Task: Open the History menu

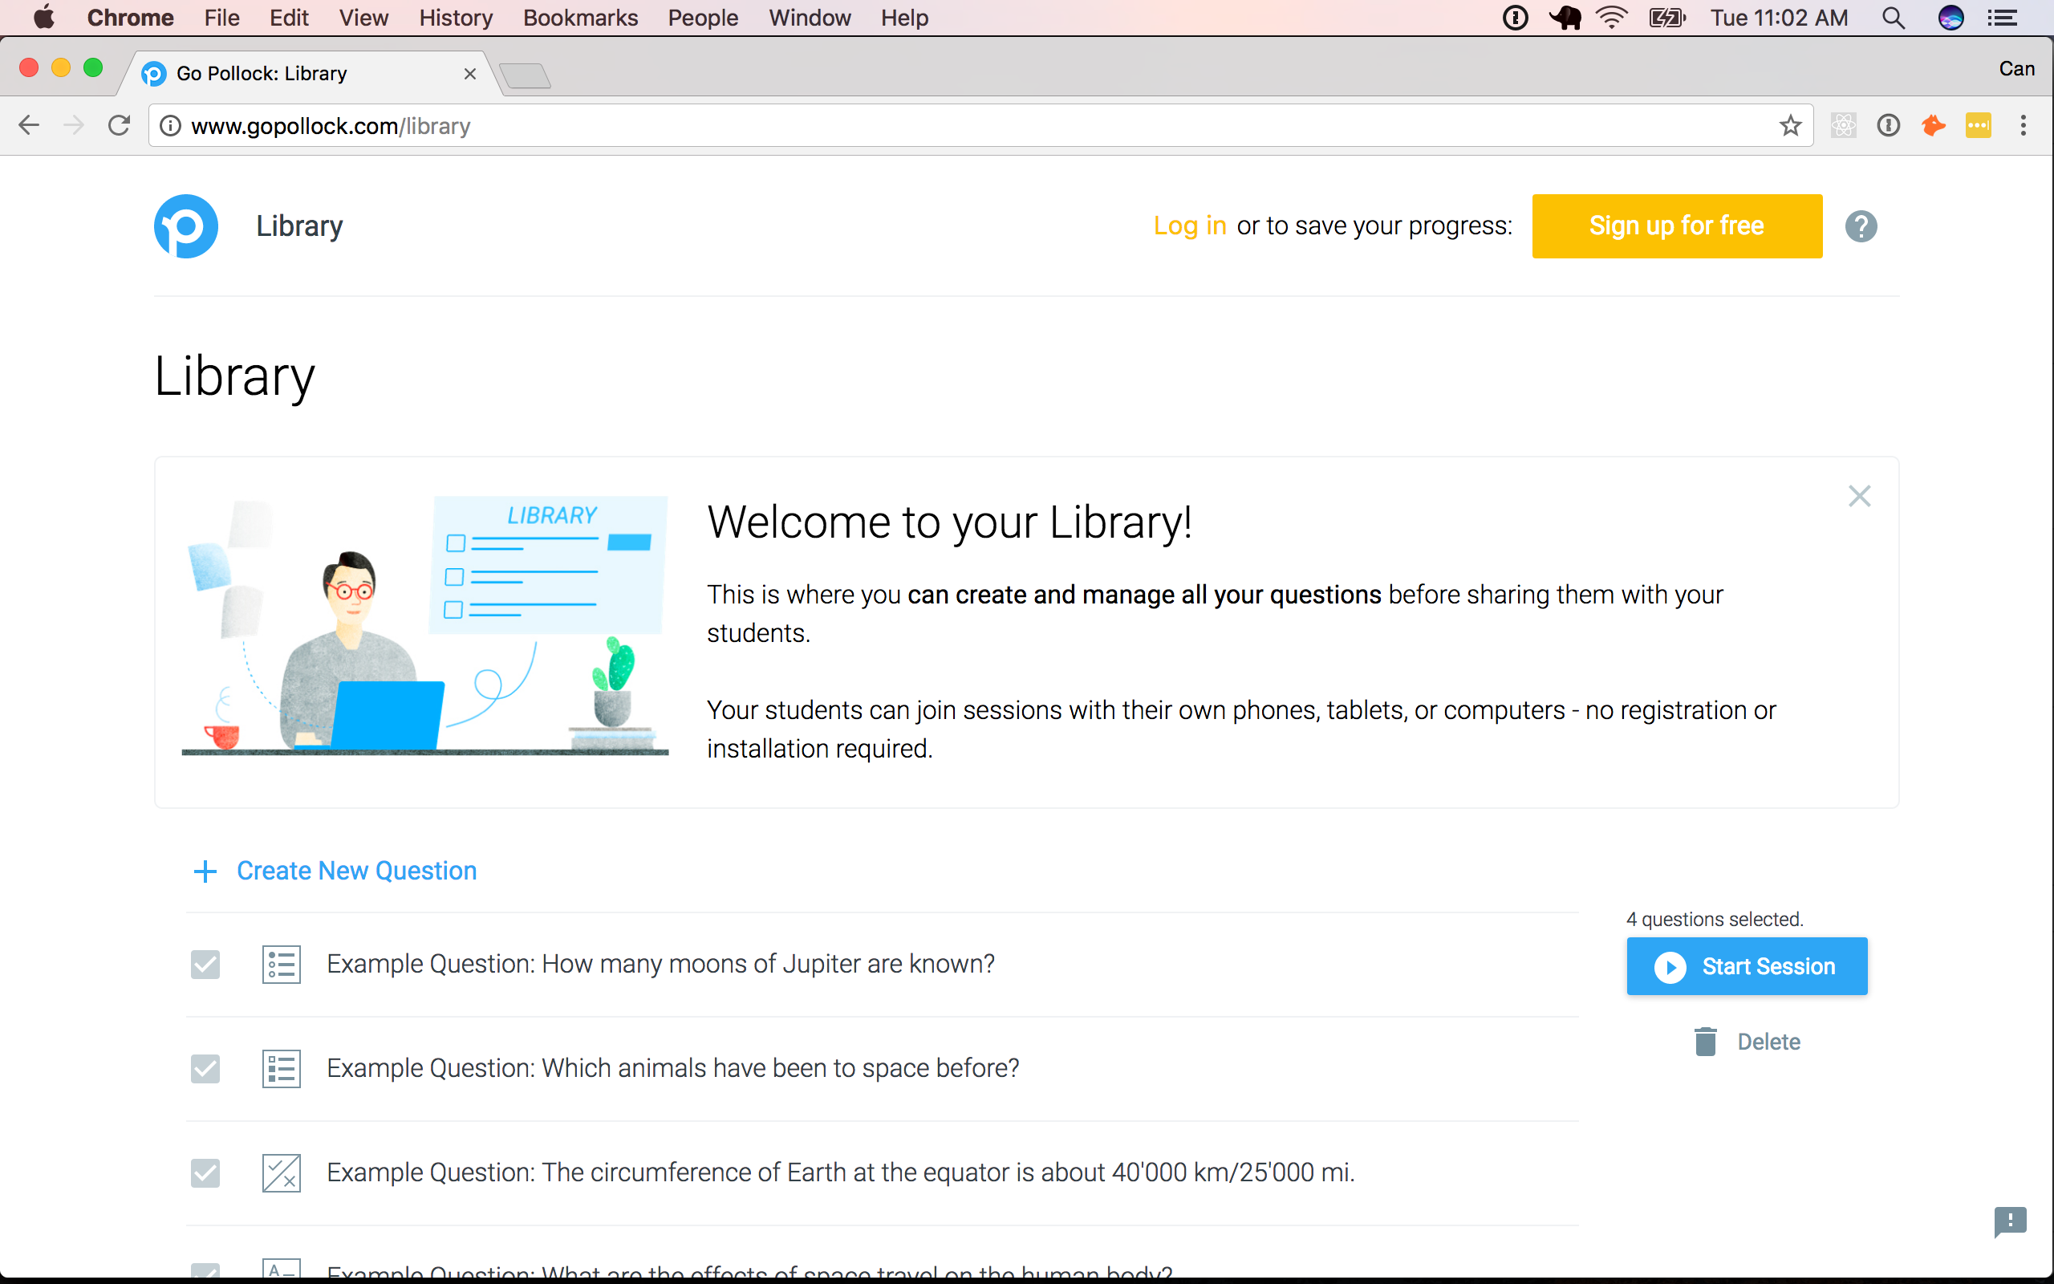Action: coord(455,18)
